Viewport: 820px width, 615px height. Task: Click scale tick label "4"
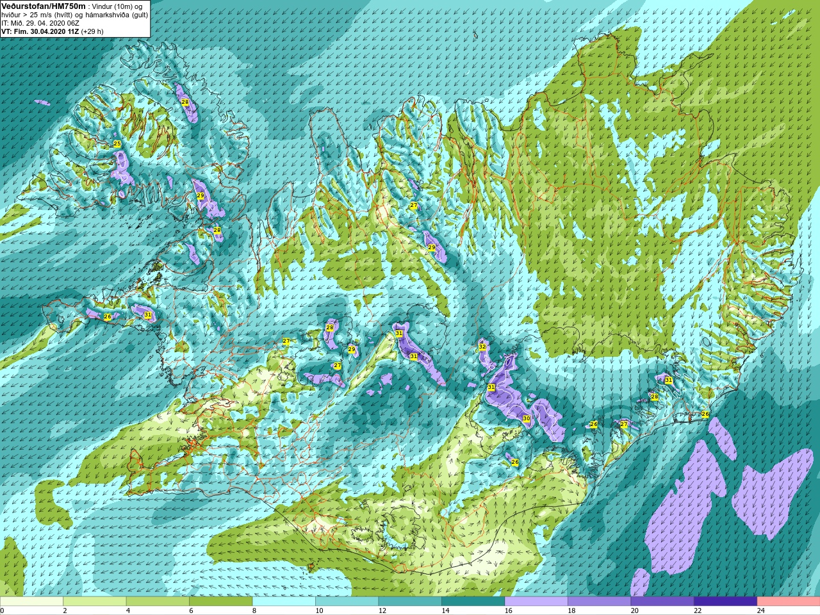click(128, 611)
